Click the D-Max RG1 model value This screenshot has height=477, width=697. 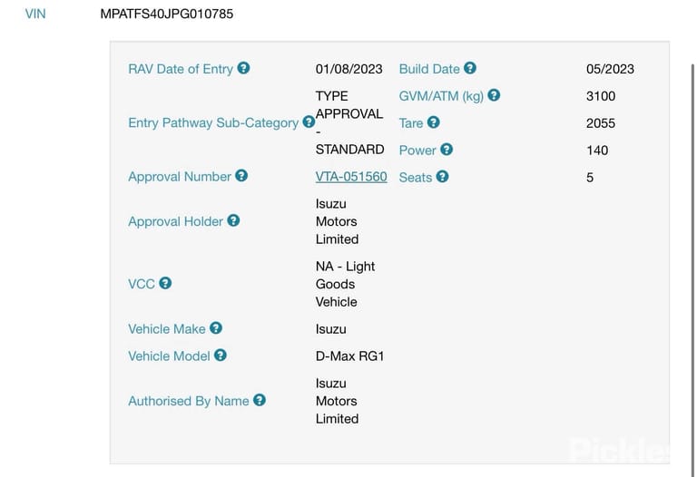[349, 356]
